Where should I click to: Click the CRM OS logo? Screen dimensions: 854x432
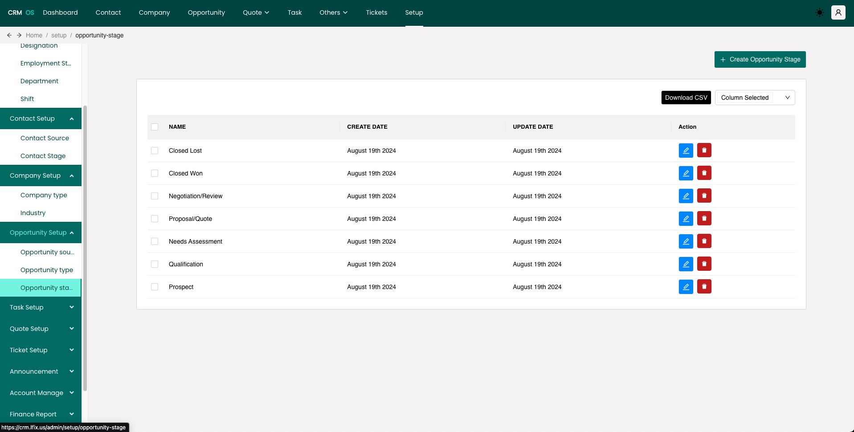point(21,12)
